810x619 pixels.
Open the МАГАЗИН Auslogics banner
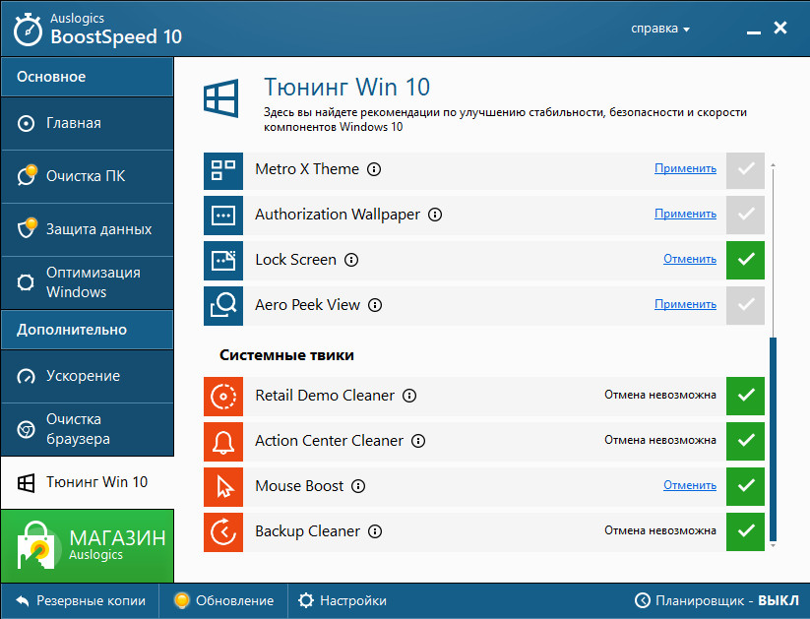[88, 545]
